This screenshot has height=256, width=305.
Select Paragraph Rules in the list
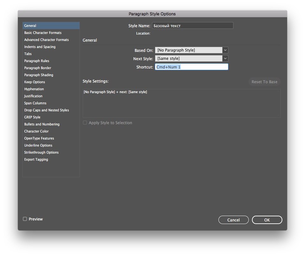pos(51,61)
